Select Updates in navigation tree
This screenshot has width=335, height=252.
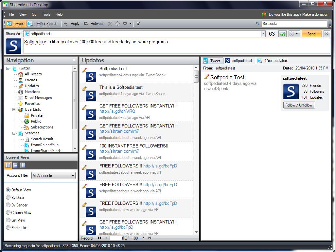click(x=32, y=86)
